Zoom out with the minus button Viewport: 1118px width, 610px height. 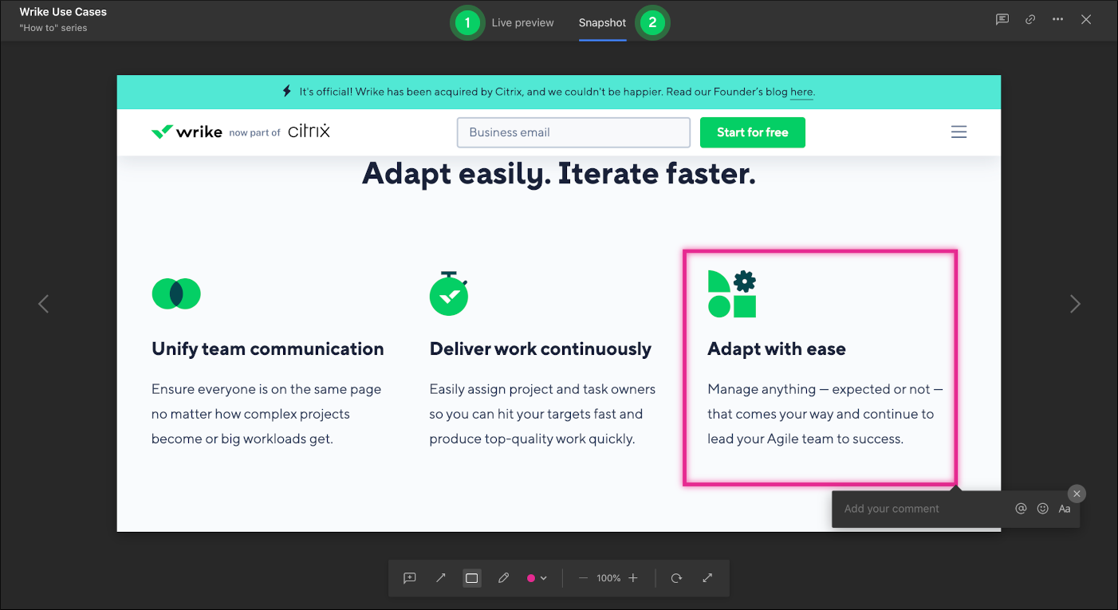(583, 578)
